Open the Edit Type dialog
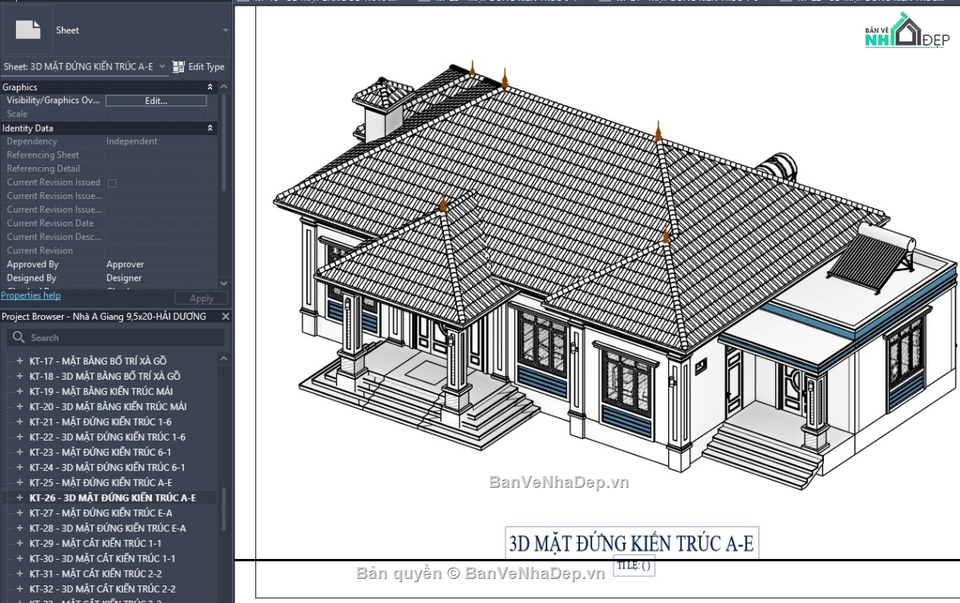 [198, 67]
